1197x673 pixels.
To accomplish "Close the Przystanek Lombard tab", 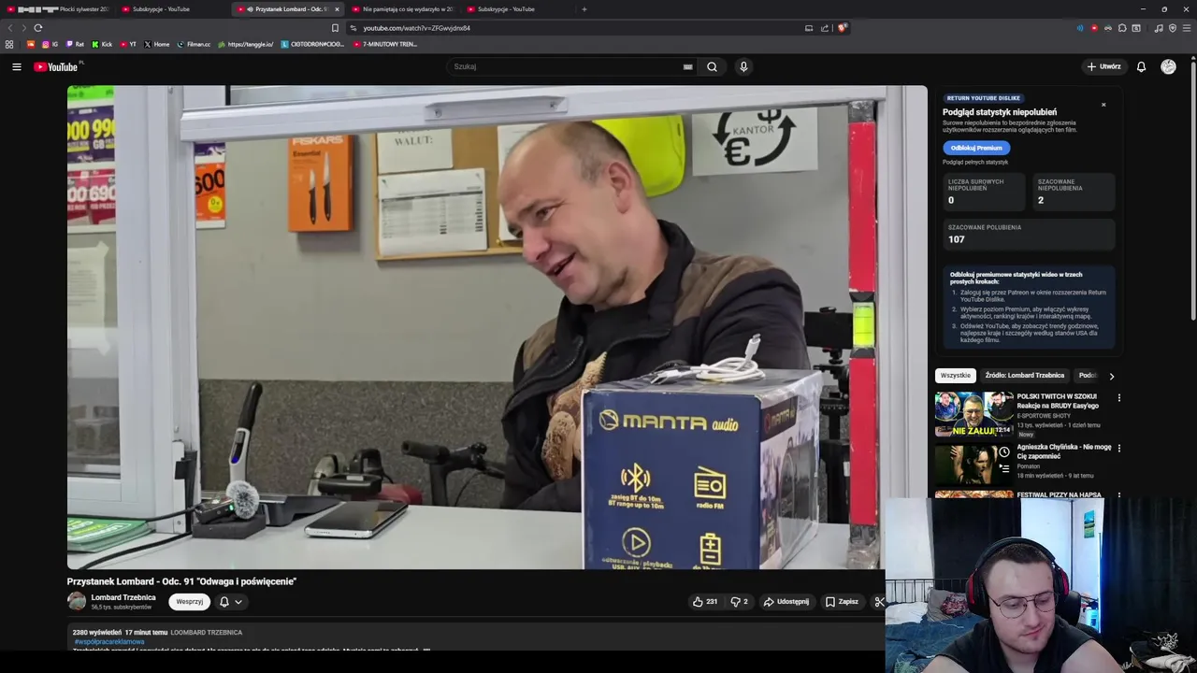I will [x=337, y=9].
